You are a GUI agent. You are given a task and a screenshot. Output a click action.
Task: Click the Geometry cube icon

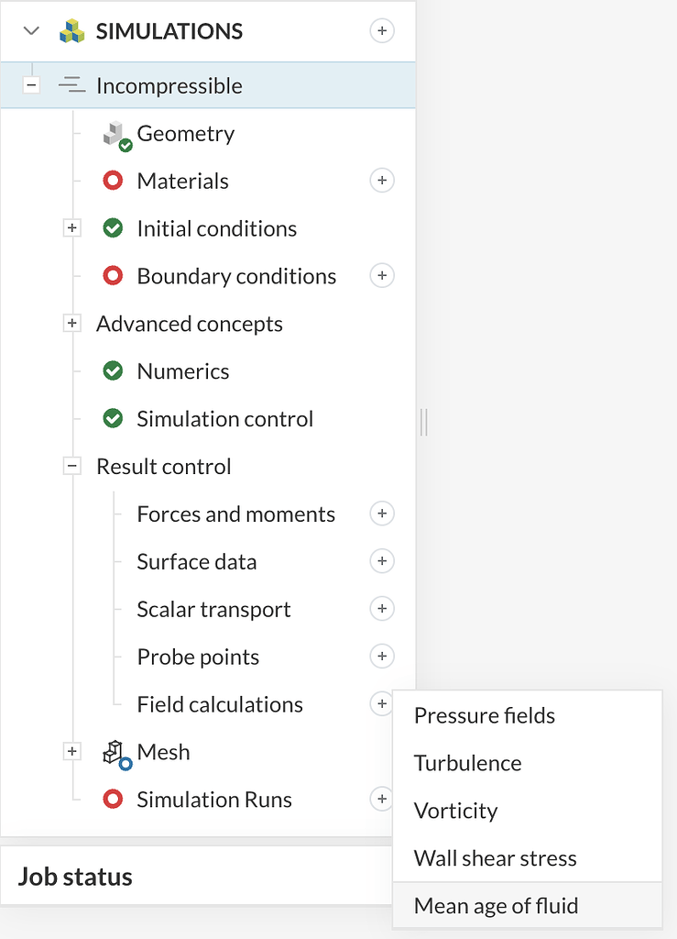(115, 135)
